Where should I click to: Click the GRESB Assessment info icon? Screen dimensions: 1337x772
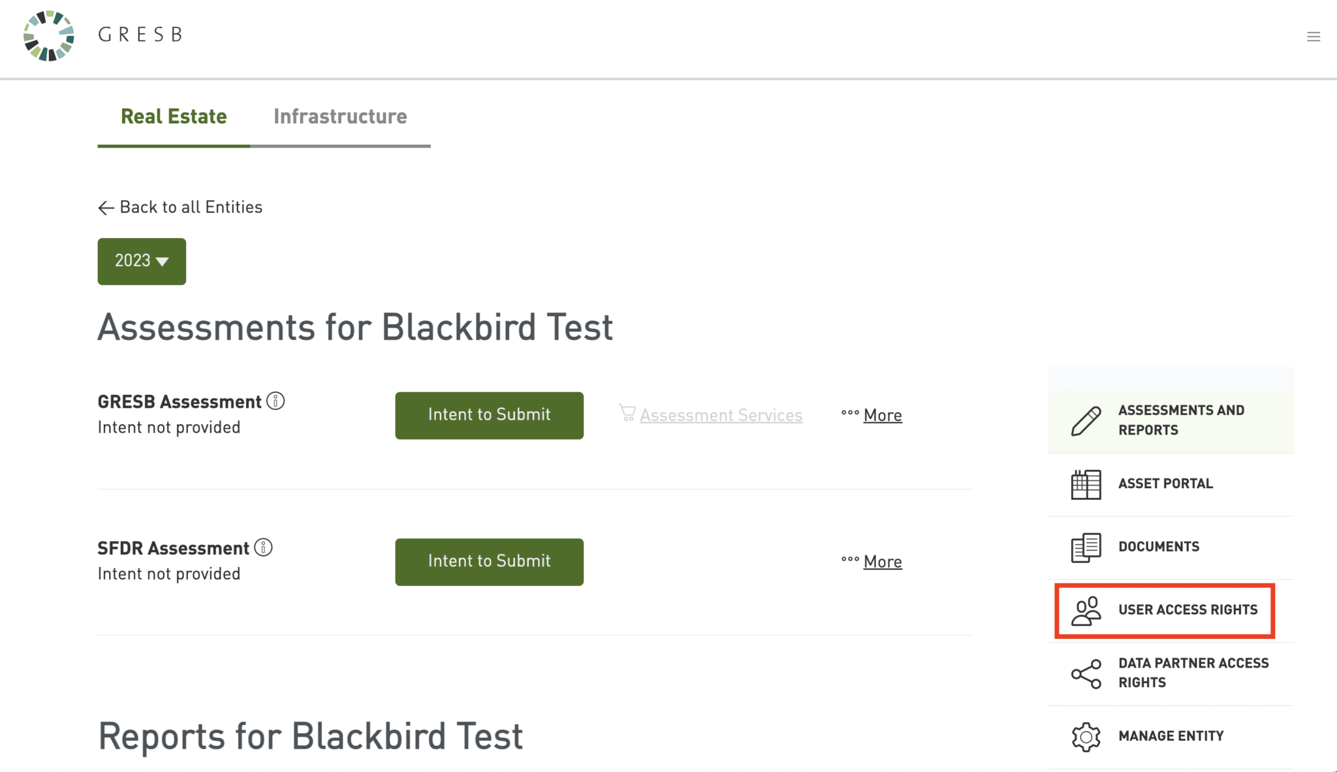click(276, 401)
